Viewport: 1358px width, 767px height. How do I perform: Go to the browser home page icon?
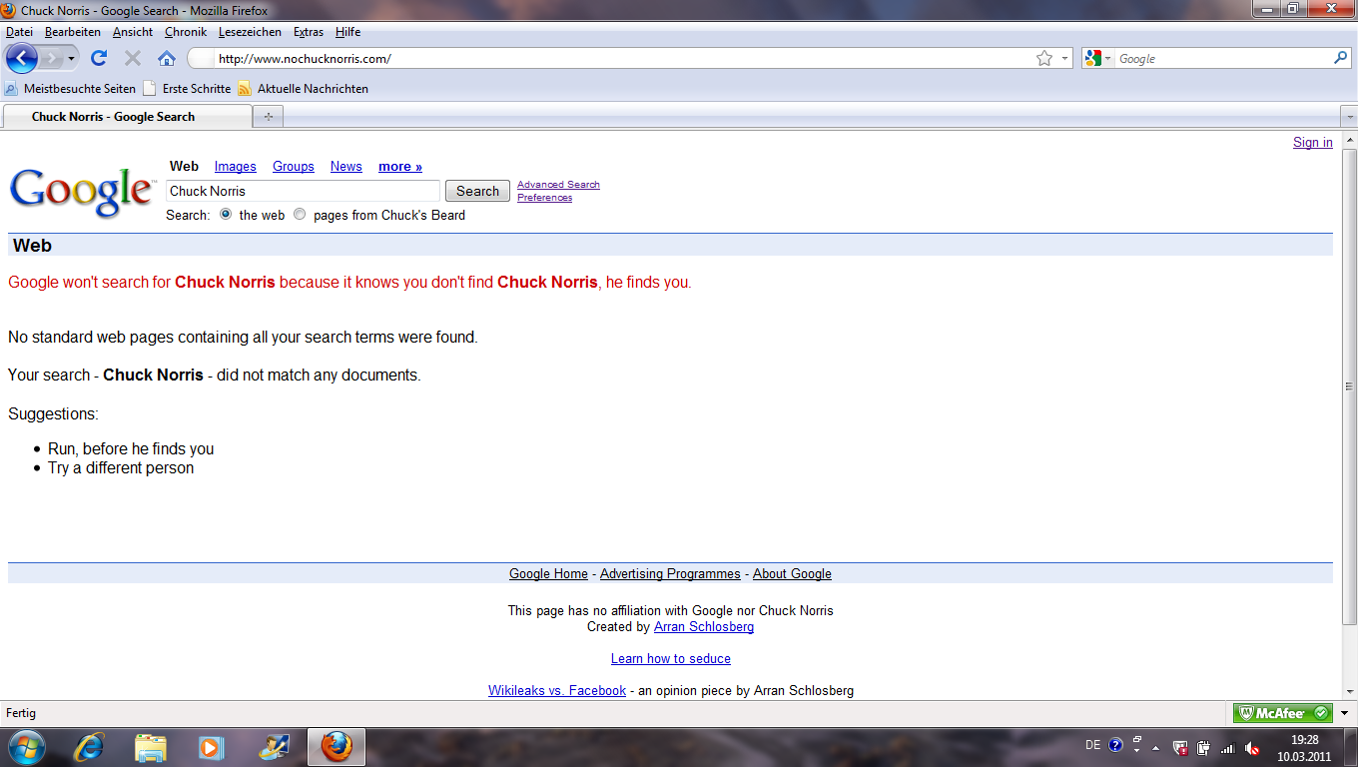(167, 58)
